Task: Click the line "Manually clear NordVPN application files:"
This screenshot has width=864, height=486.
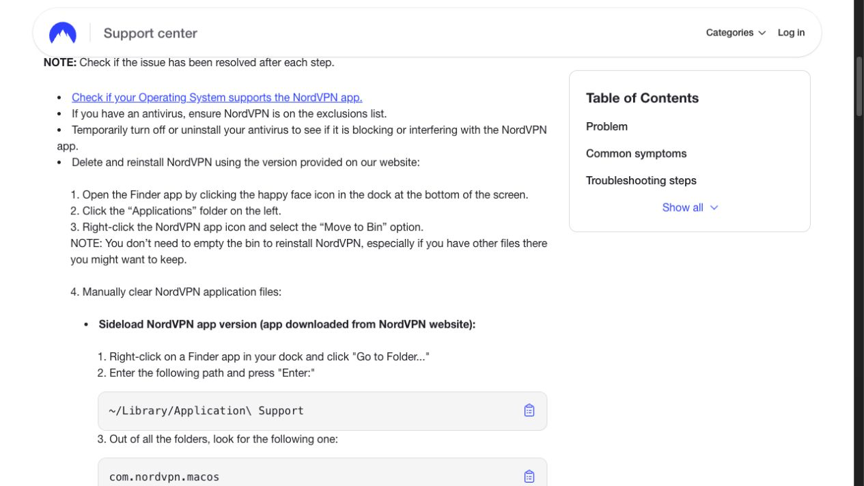Action: (176, 292)
